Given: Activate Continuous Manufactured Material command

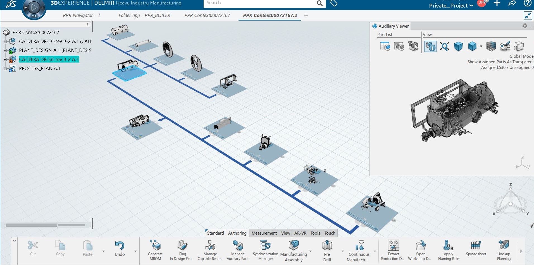Looking at the screenshot, I should [x=359, y=251].
